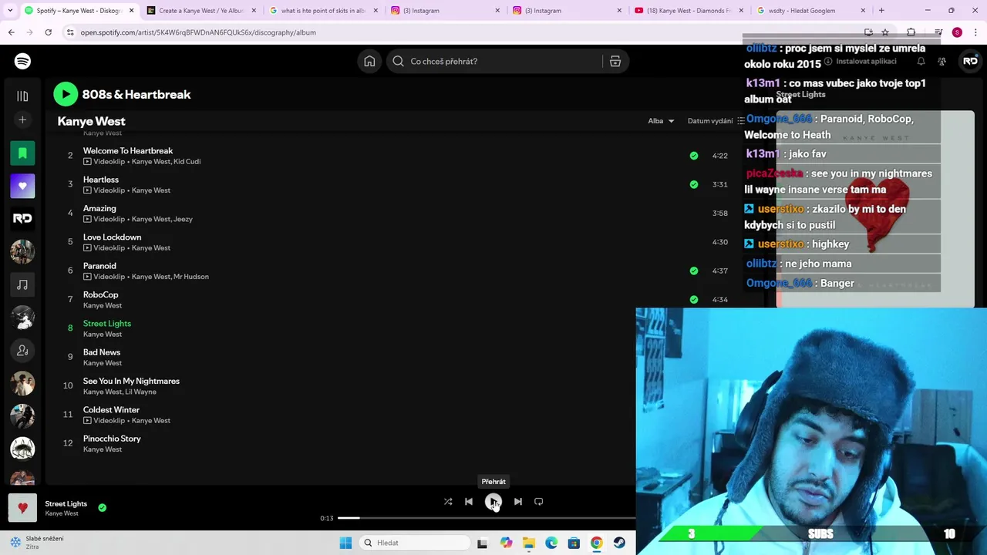
Task: Select See You In My Nightmares track
Action: pyautogui.click(x=131, y=381)
